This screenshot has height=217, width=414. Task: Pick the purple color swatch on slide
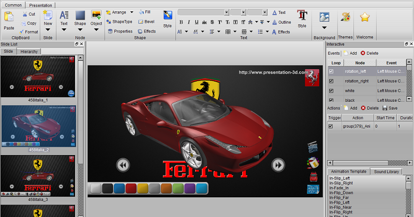[189, 189]
